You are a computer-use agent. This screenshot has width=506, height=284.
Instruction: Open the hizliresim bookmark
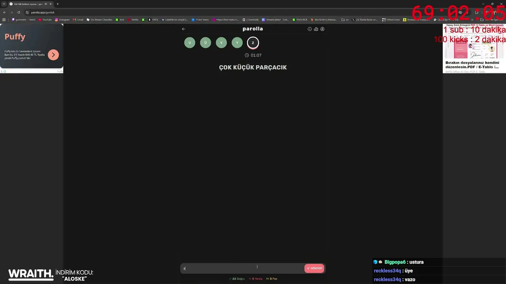click(226, 19)
